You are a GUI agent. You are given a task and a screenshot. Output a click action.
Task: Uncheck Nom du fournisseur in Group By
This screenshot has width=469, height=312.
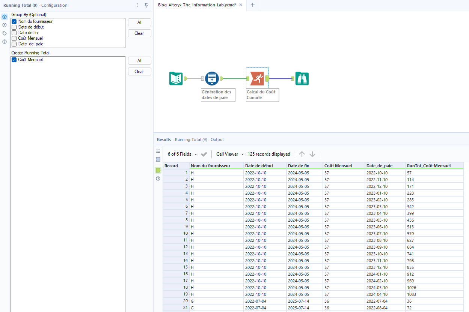pyautogui.click(x=14, y=21)
